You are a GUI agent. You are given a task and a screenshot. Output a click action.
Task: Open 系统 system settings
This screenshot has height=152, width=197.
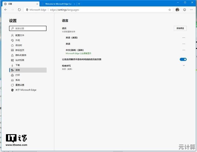[28, 80]
